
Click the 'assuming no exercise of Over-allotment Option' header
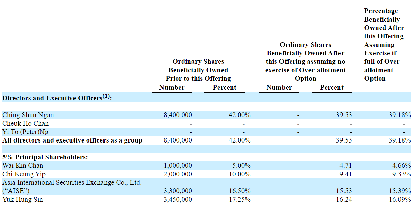(x=305, y=61)
